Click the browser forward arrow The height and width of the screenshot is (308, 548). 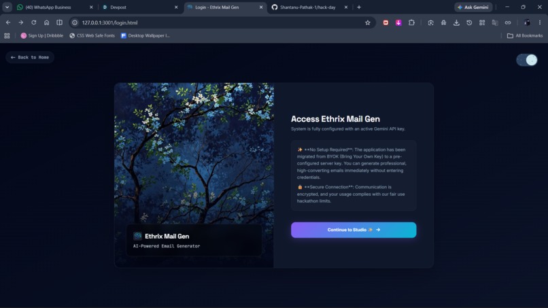pyautogui.click(x=21, y=22)
